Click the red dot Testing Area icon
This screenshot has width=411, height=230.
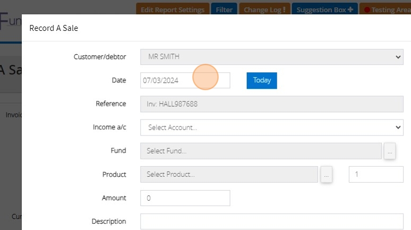click(366, 10)
